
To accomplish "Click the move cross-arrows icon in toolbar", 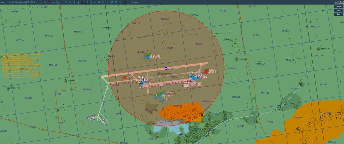I will 95,2.
